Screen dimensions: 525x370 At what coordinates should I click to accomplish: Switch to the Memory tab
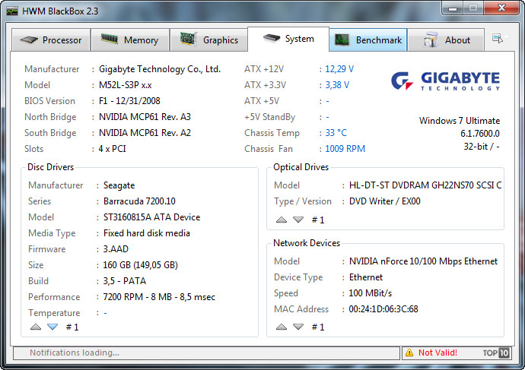pos(130,40)
